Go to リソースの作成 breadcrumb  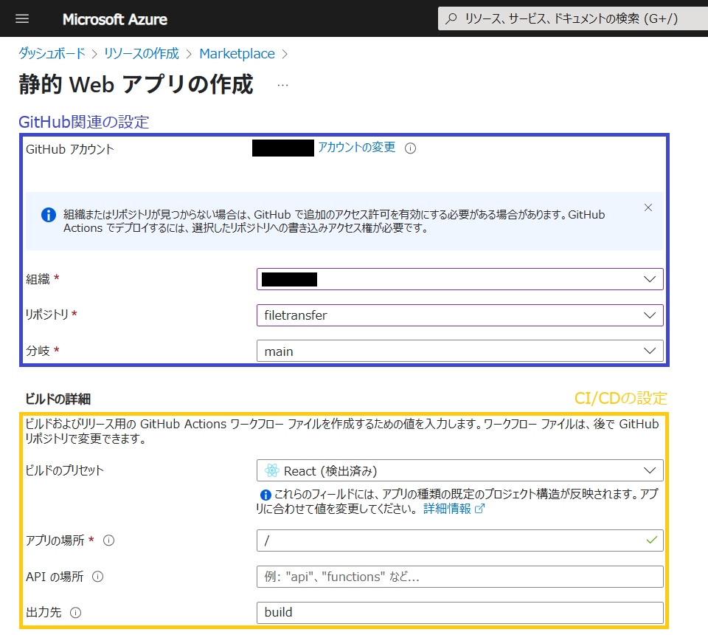click(142, 53)
